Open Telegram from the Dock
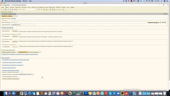 (x=135, y=93)
